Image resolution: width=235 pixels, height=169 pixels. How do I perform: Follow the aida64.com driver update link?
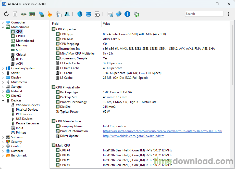point(133,136)
